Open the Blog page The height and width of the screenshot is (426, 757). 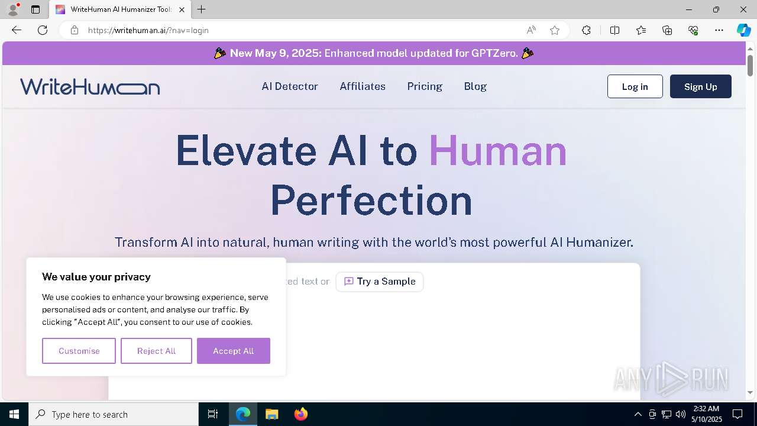[x=475, y=86]
